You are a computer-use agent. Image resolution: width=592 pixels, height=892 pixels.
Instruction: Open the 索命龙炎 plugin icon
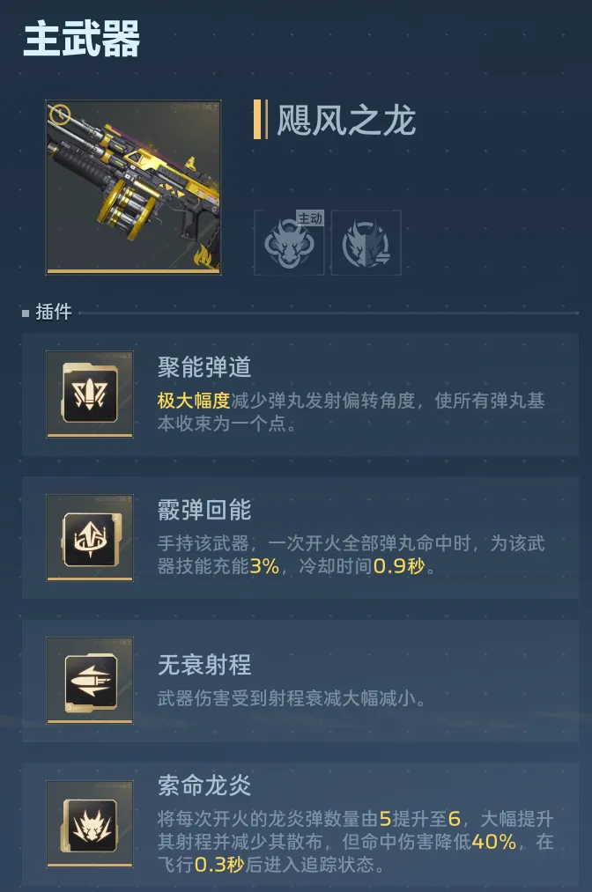point(90,823)
